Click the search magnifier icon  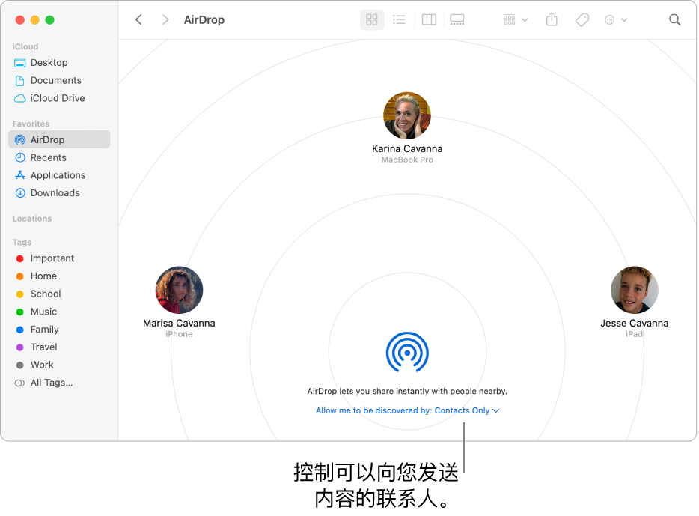tap(674, 19)
